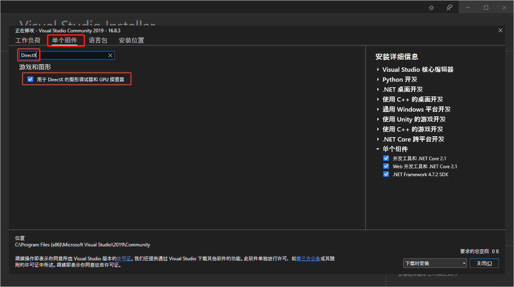Image resolution: width=514 pixels, height=287 pixels.
Task: Clear the DirectX search with the X icon
Action: [x=110, y=55]
